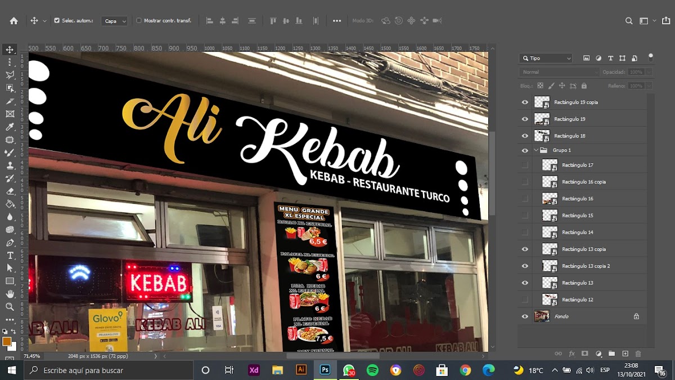Add a layer mask from panel footer
This screenshot has height=380, width=675.
point(585,354)
